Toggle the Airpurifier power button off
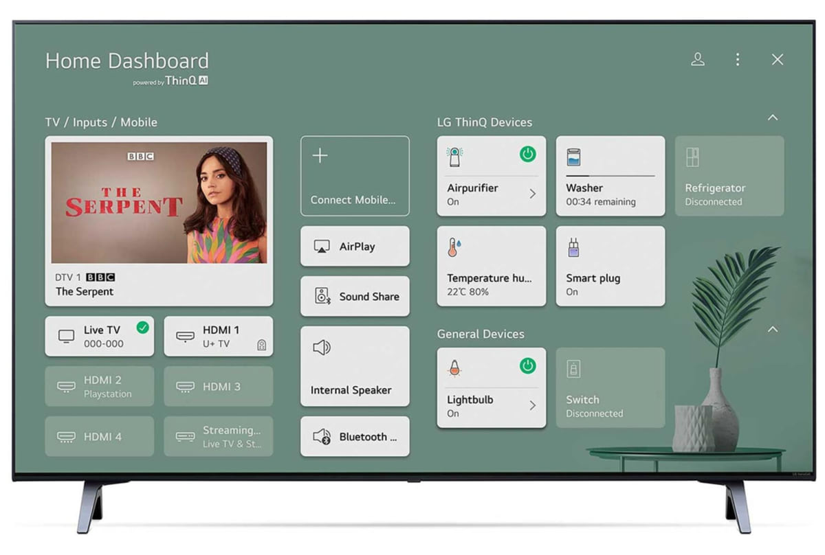 pyautogui.click(x=527, y=155)
